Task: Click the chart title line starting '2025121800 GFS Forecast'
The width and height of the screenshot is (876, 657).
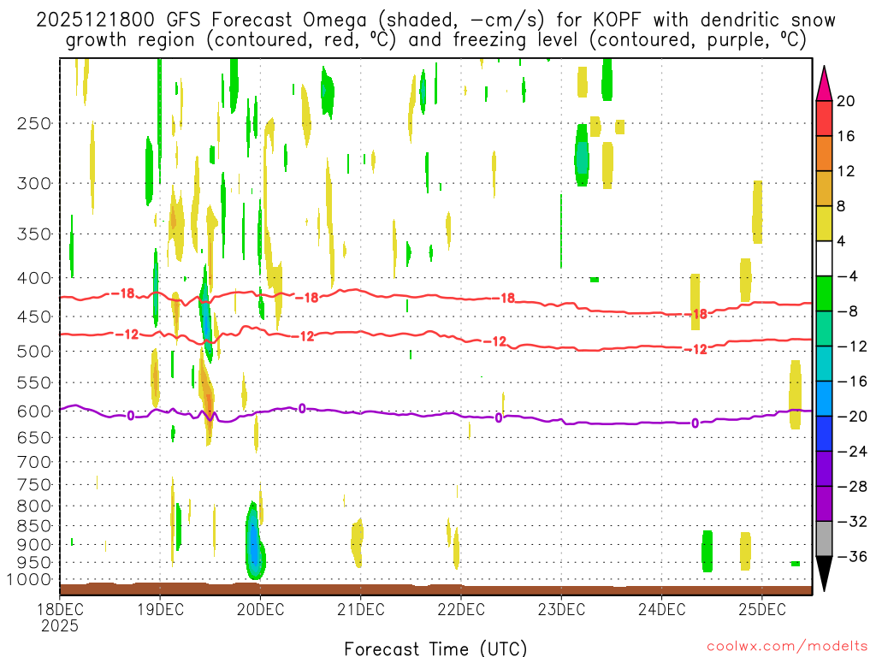Action: point(435,21)
